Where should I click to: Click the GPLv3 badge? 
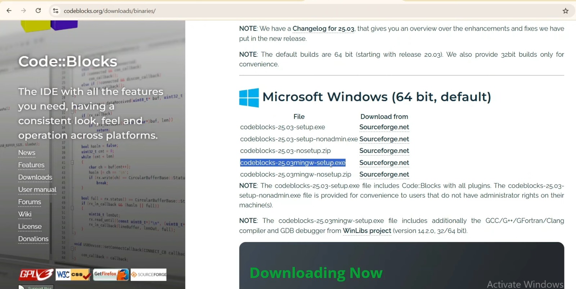pyautogui.click(x=36, y=275)
